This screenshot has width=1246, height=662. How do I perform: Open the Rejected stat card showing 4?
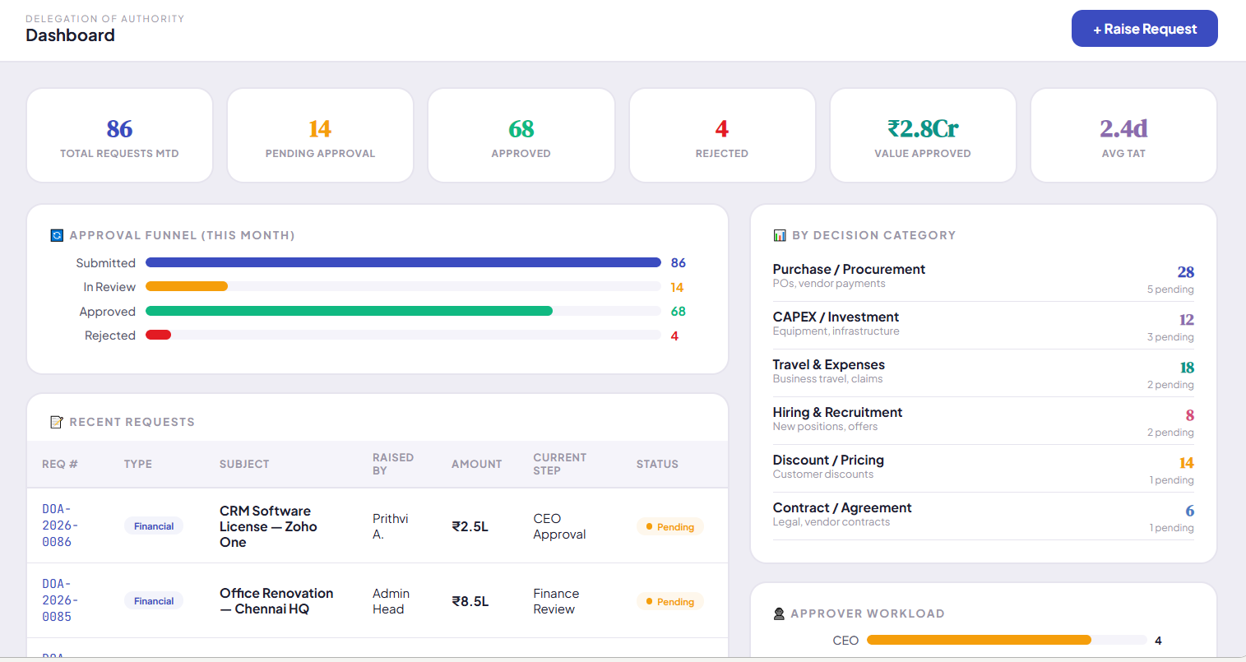(722, 136)
